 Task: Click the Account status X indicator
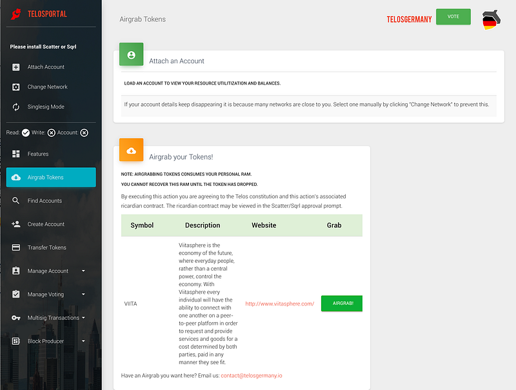coord(84,133)
